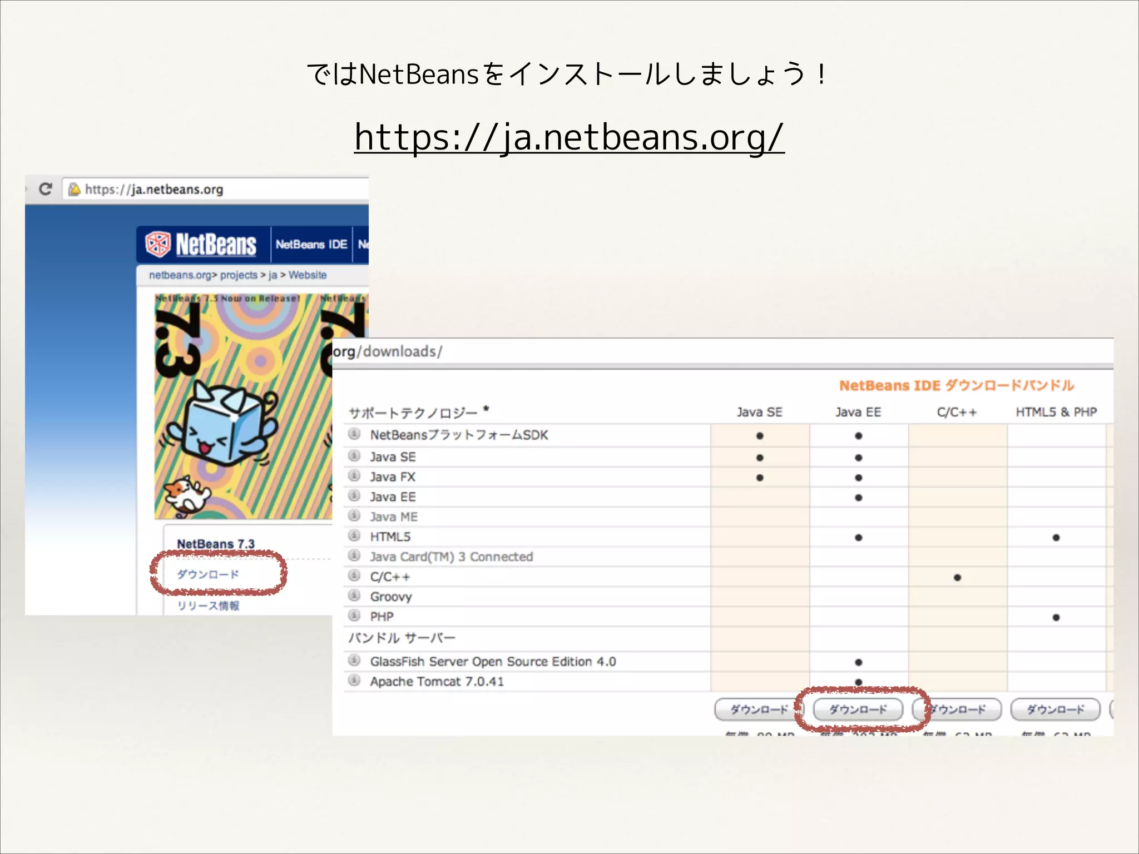The height and width of the screenshot is (854, 1139).
Task: Open info icon for the HTML5 row
Action: 354,536
